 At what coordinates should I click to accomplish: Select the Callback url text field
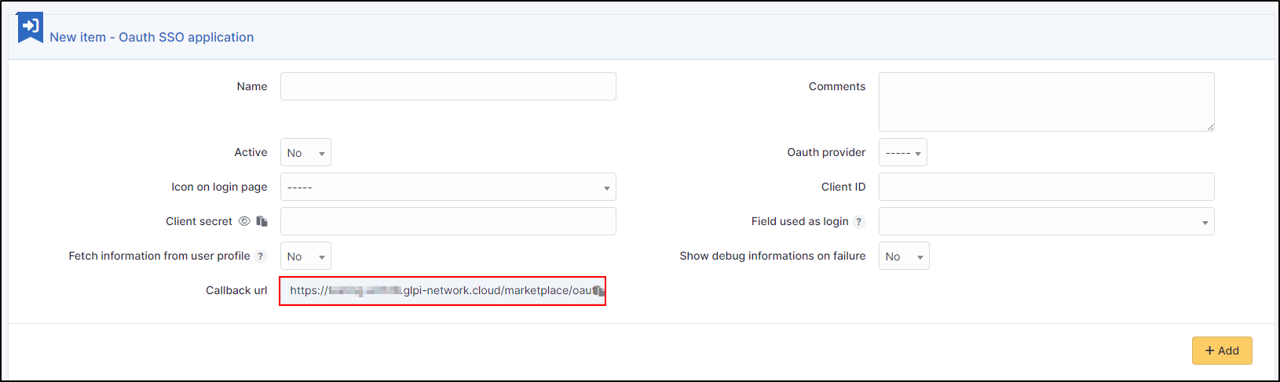[436, 291]
